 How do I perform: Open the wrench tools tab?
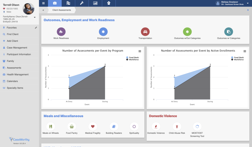[82, 3]
